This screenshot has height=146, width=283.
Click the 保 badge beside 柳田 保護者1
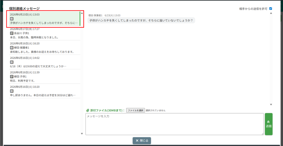pyautogui.click(x=12, y=47)
